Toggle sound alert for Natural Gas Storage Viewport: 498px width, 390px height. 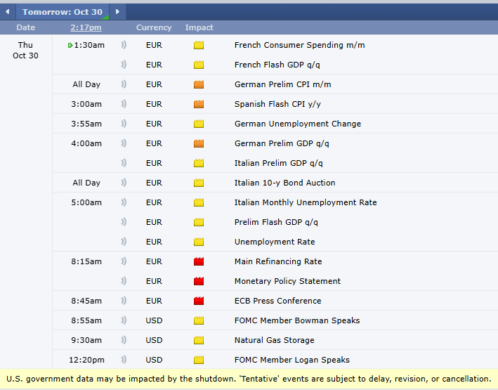tap(124, 340)
